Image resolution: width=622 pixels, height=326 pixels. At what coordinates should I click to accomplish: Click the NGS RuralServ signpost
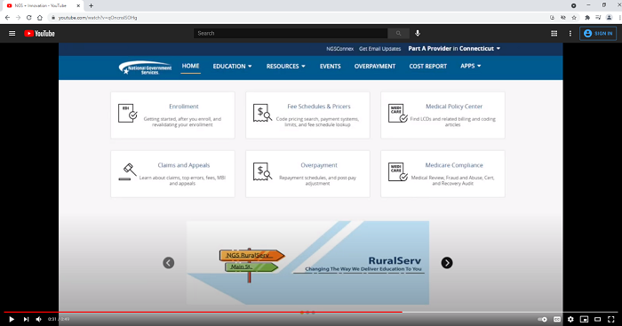251,256
